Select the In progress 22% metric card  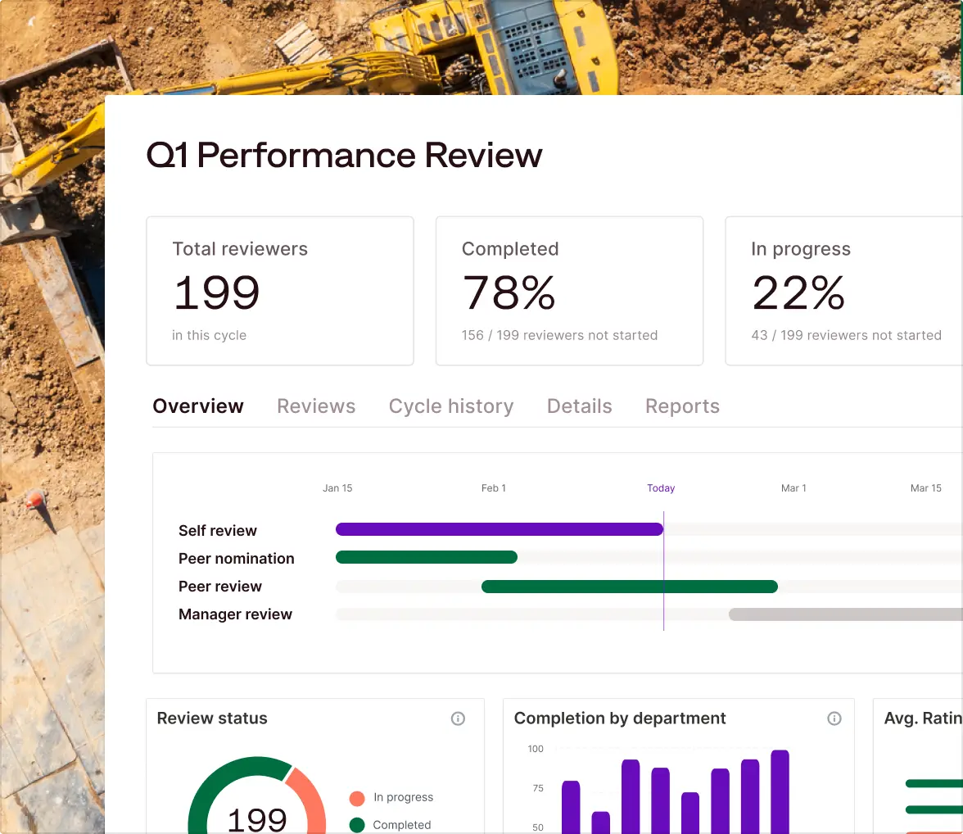click(x=843, y=290)
